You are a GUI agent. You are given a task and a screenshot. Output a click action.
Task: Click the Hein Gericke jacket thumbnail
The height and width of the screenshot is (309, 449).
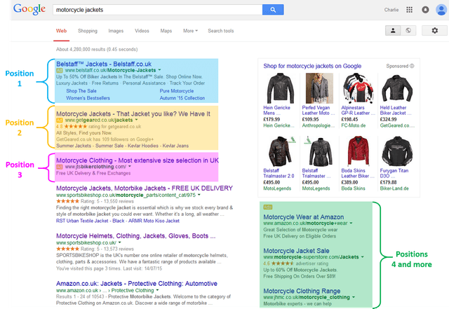pyautogui.click(x=281, y=88)
